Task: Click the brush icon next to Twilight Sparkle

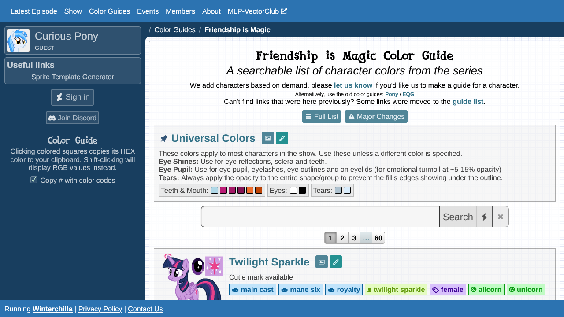Action: (336, 262)
